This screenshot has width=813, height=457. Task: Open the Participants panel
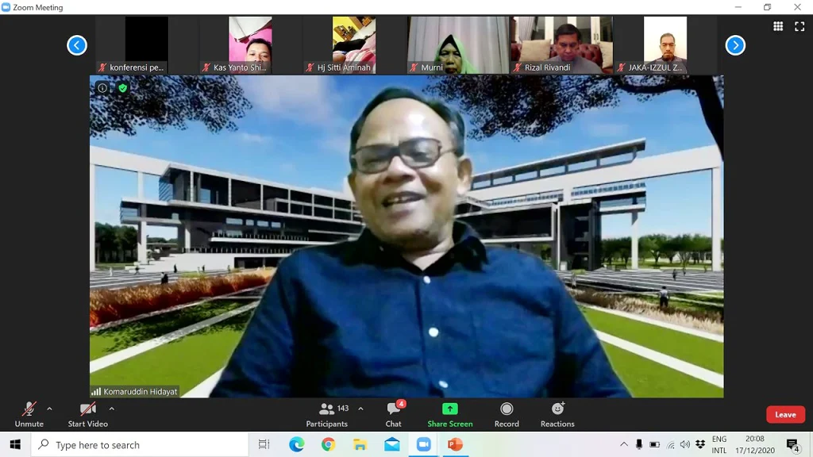327,413
